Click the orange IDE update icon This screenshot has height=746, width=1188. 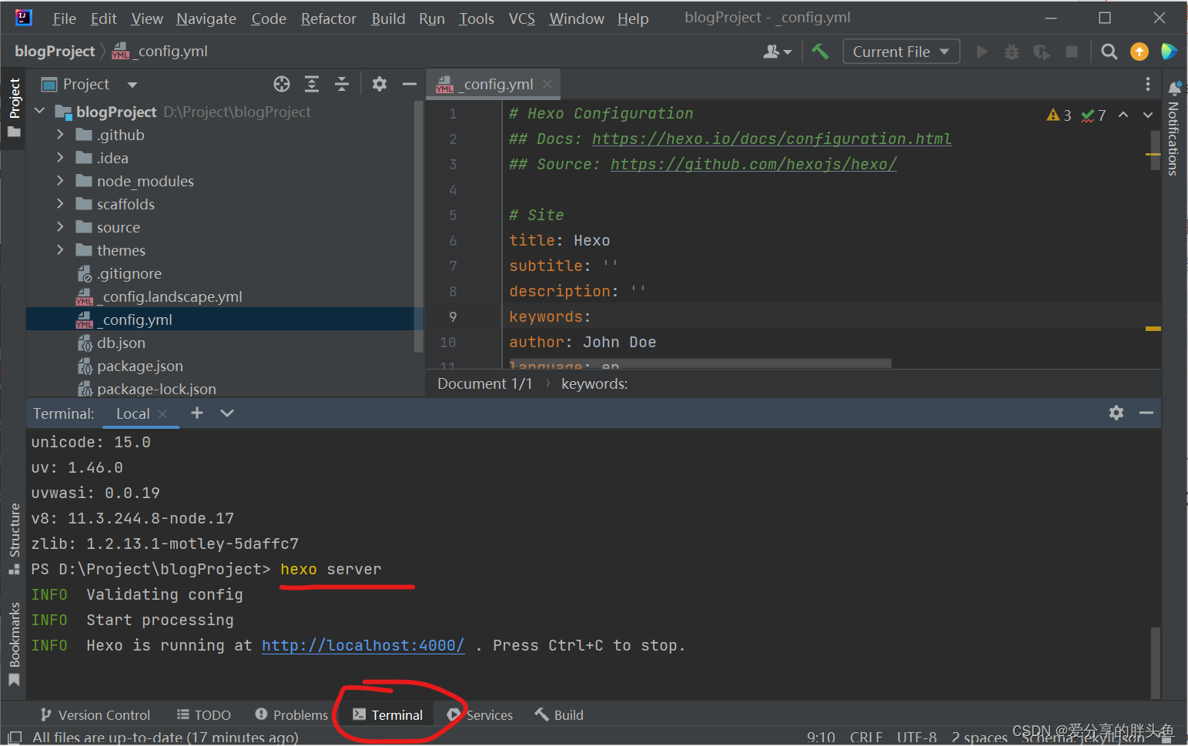[1139, 52]
